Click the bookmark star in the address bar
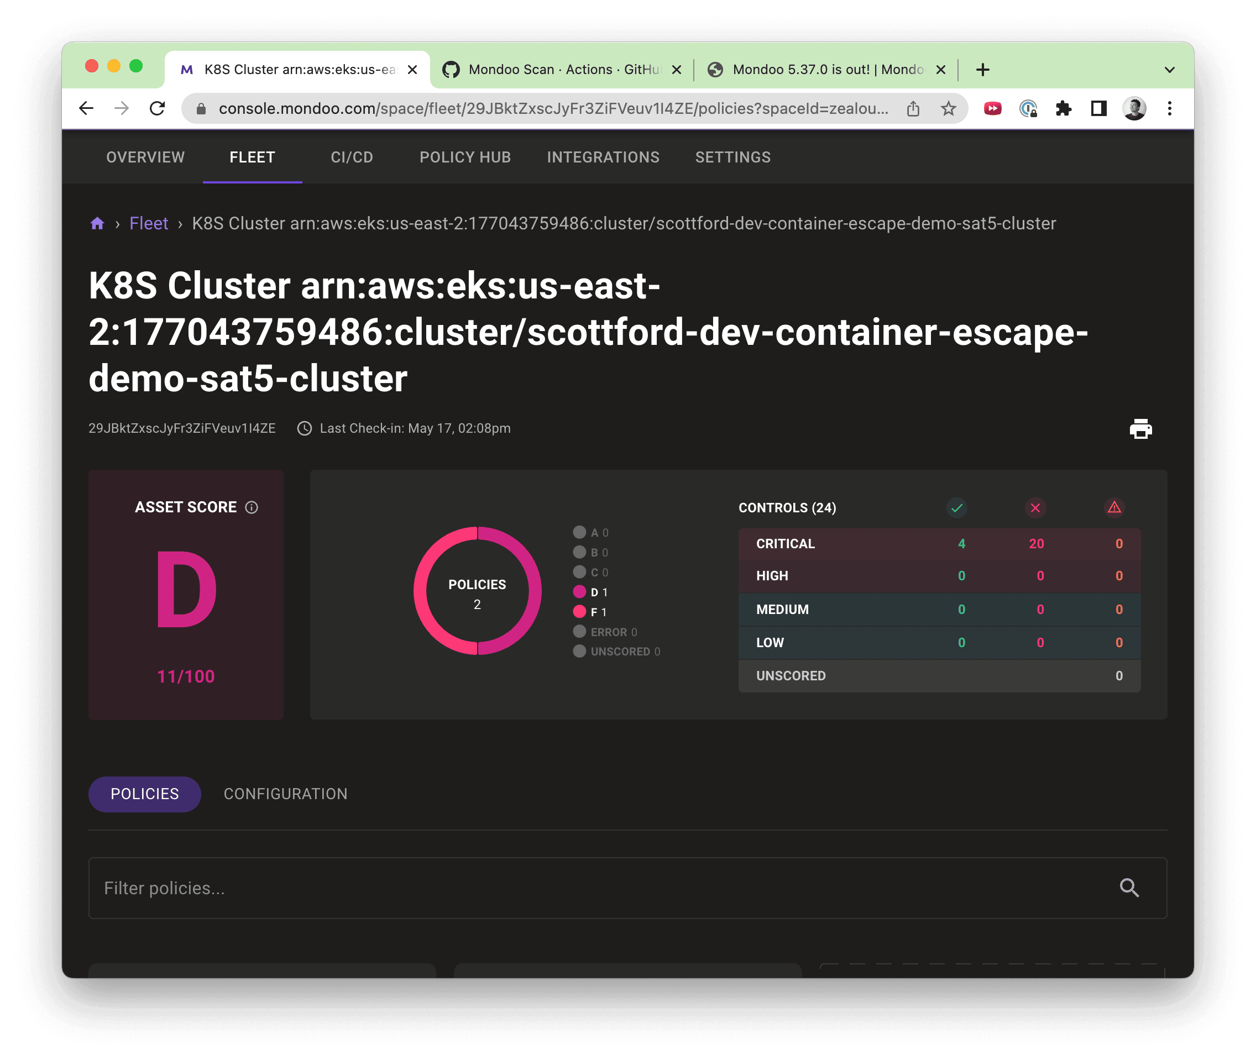 [948, 109]
